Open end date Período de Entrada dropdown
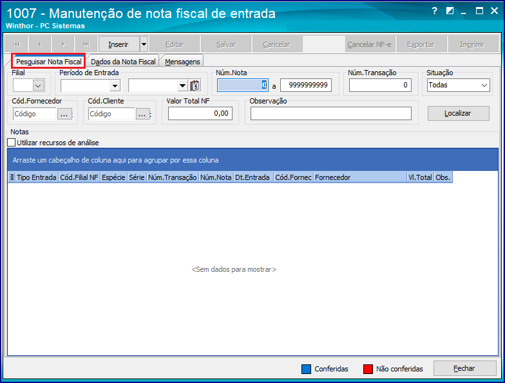 (183, 85)
